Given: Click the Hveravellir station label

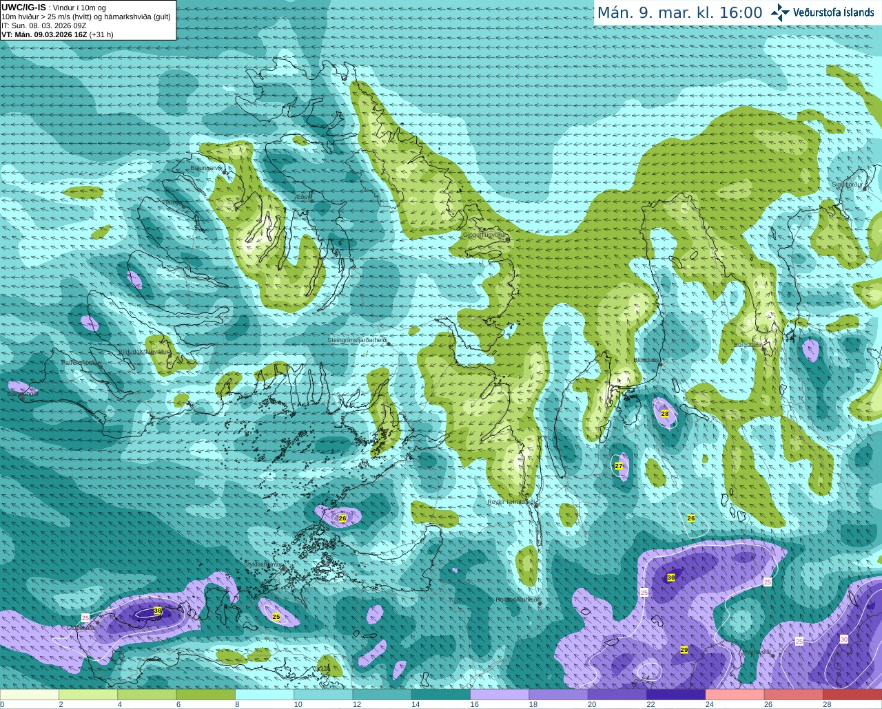Looking at the screenshot, I should [x=758, y=651].
